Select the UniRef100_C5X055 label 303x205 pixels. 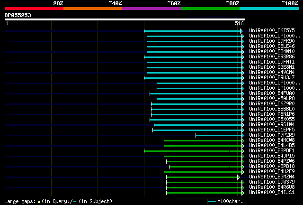[272, 120]
